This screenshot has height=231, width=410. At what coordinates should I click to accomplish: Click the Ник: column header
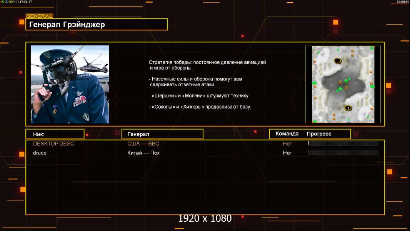pos(55,134)
